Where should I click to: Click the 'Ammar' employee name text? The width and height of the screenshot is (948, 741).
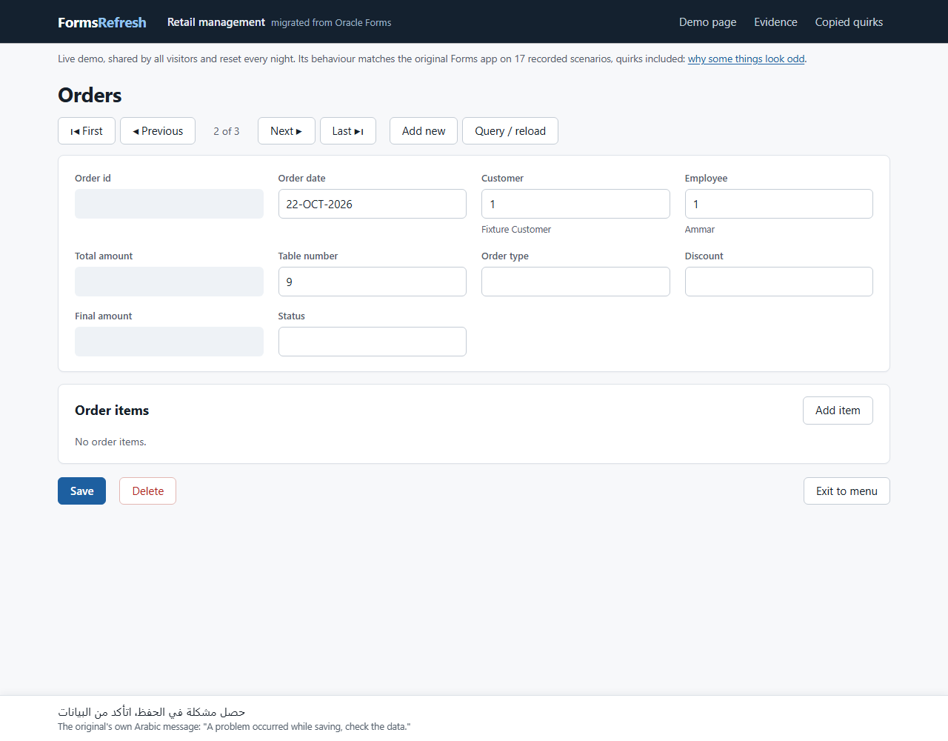coord(700,230)
